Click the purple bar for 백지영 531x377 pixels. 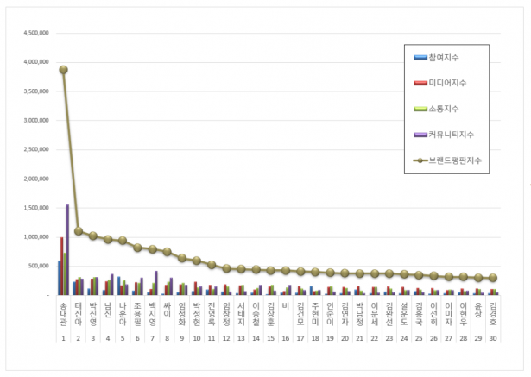tap(156, 283)
